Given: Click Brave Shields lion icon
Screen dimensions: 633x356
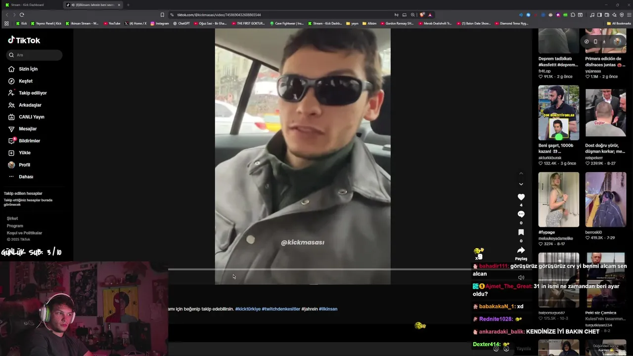Looking at the screenshot, I should point(422,15).
